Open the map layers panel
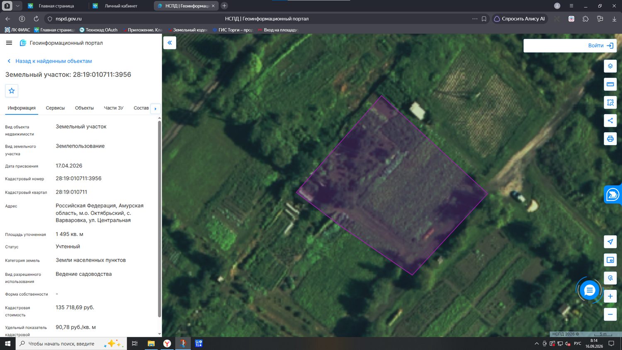The height and width of the screenshot is (350, 622). tap(610, 66)
